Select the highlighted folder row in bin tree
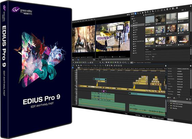 click(138, 25)
